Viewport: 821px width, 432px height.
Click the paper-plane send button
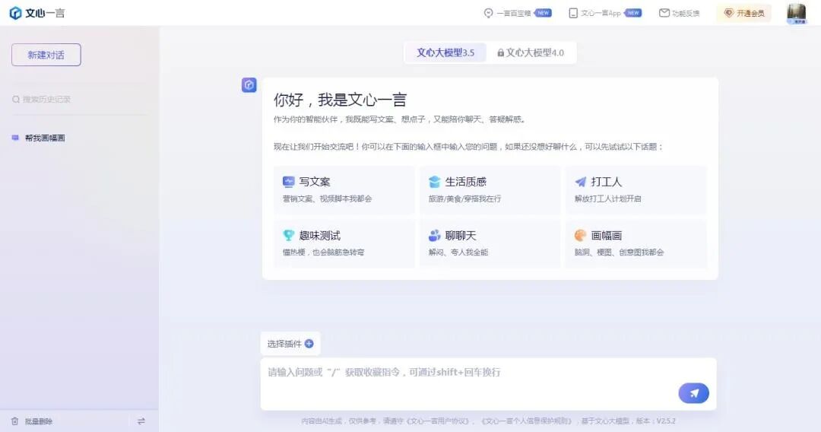click(694, 393)
